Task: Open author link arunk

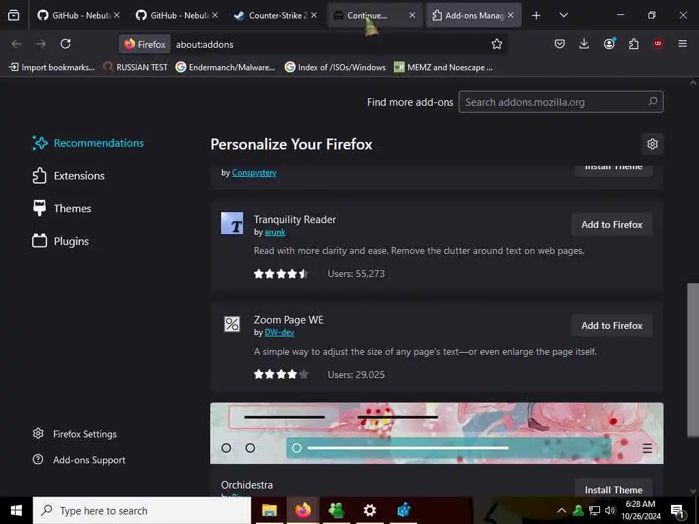Action: (x=275, y=232)
